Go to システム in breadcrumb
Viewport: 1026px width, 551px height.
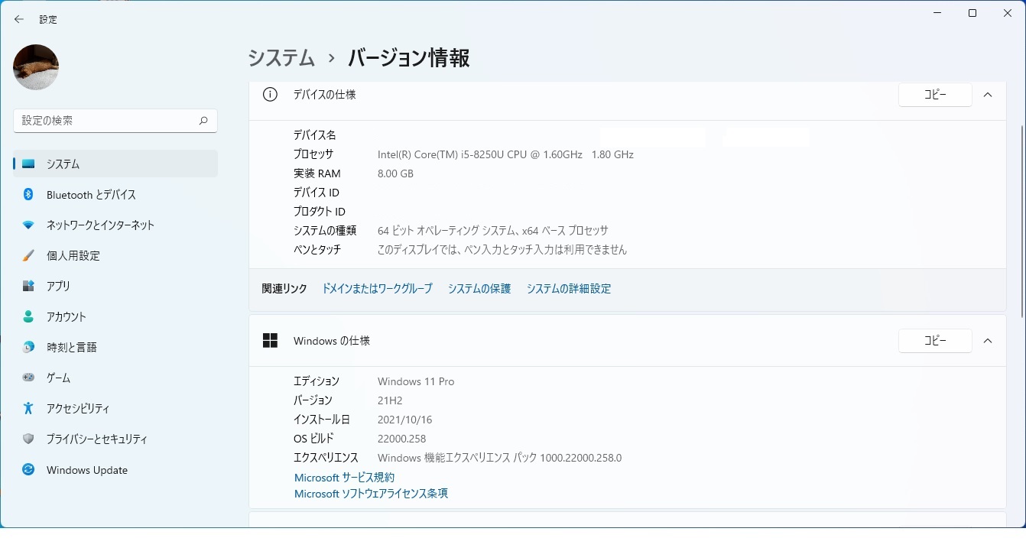[x=281, y=58]
